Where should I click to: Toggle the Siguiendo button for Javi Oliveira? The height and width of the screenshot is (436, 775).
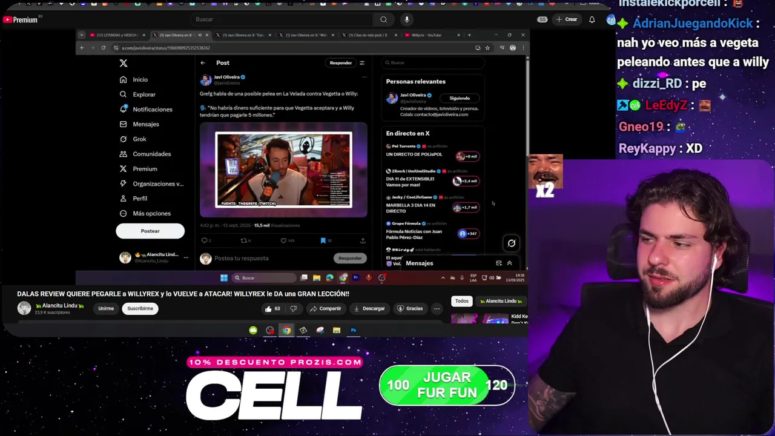coord(460,98)
